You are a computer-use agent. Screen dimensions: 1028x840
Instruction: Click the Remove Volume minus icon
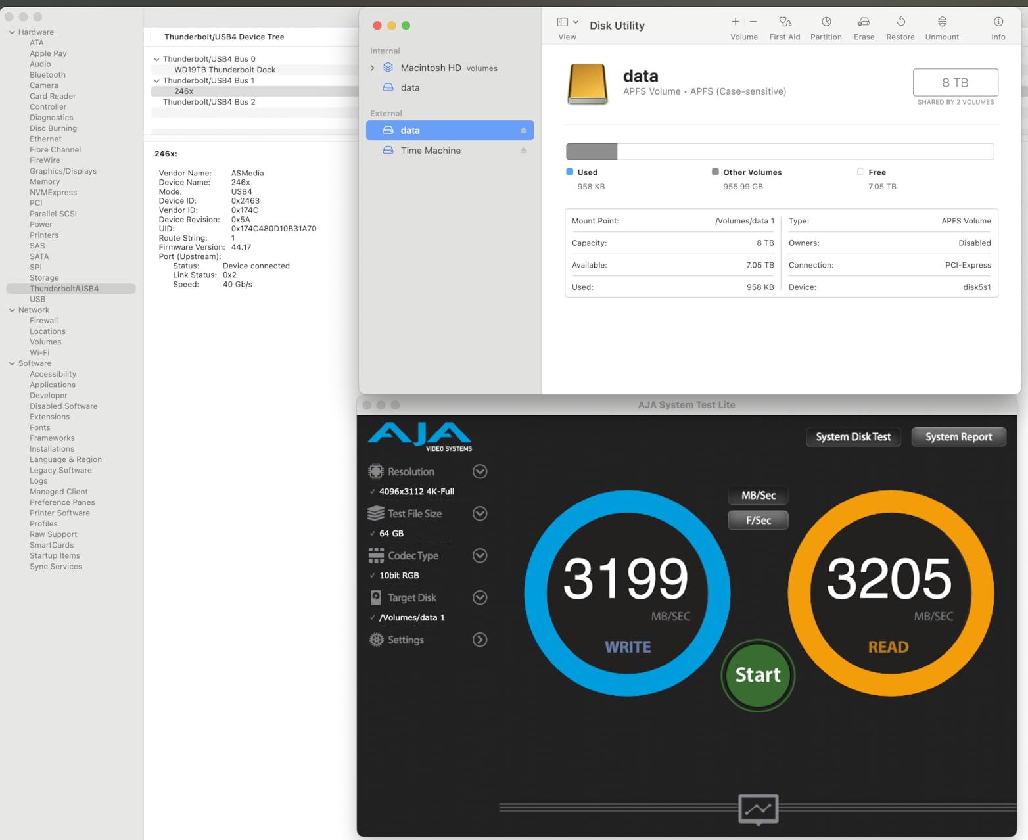(753, 22)
